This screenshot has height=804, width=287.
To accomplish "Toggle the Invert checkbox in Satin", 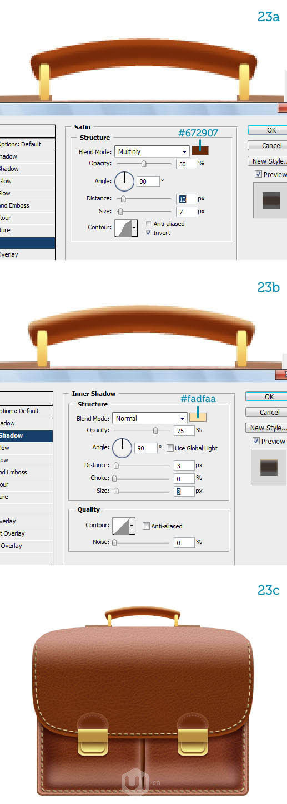I will [148, 233].
